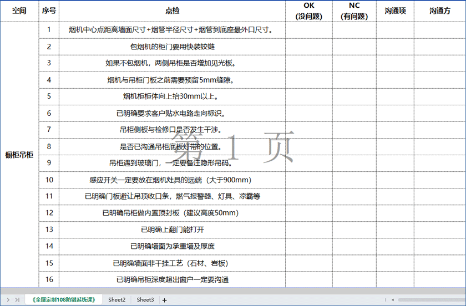
Task: Jump to last sheet using navigation arrow
Action: pos(17,299)
